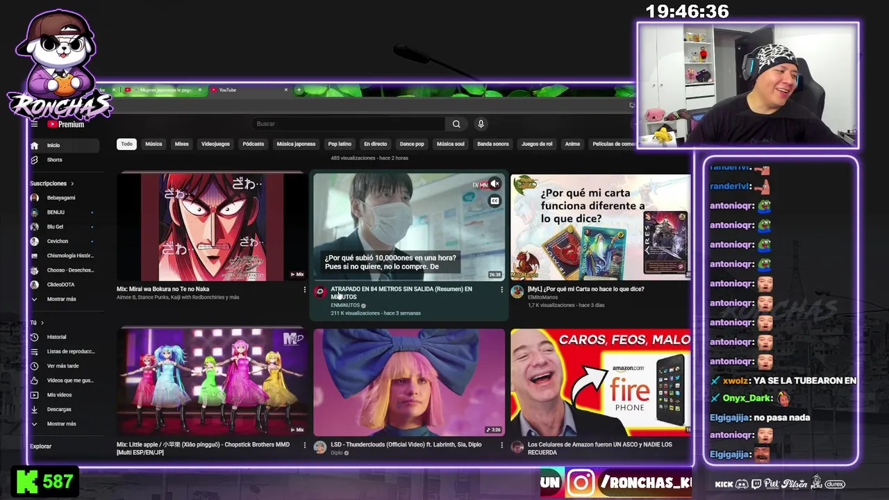The width and height of the screenshot is (889, 500).
Task: Open Mis videos in the sidebar
Action: [64, 394]
